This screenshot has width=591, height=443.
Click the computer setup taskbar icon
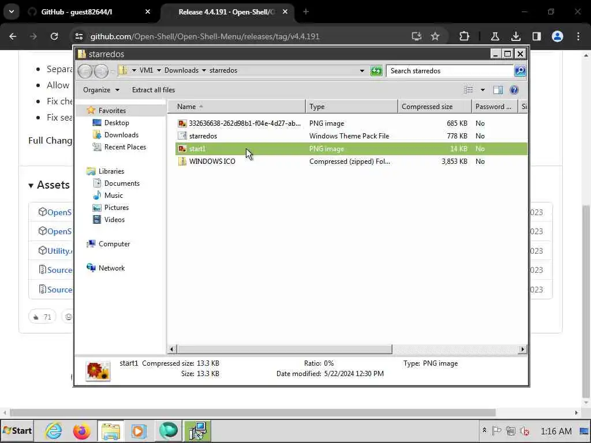coord(197,430)
